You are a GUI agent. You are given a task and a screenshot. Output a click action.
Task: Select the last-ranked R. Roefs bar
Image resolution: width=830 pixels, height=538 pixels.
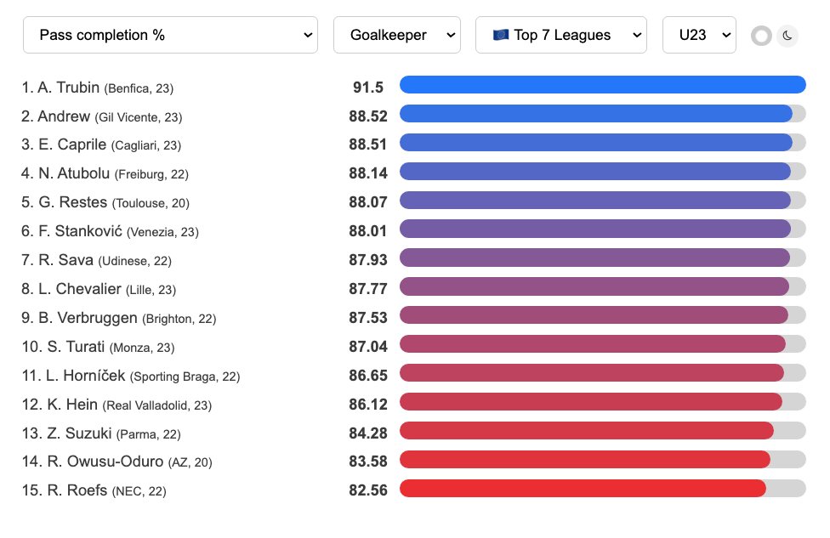(x=583, y=488)
